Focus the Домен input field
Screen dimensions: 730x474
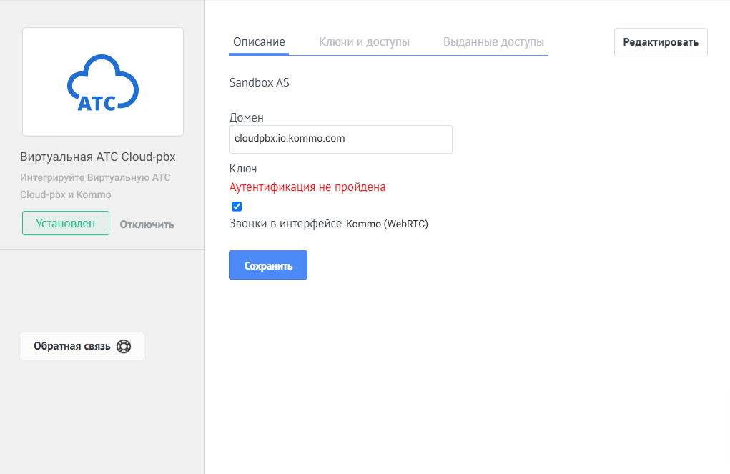340,139
